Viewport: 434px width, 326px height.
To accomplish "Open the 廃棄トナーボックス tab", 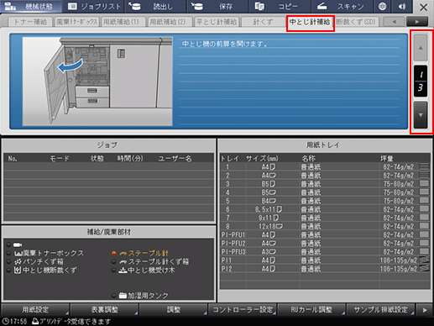I will [x=77, y=22].
